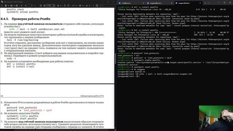233x131 pixels.
Task: Click 'systemctl start postfix' in the PDF
Action: pos(22,119)
